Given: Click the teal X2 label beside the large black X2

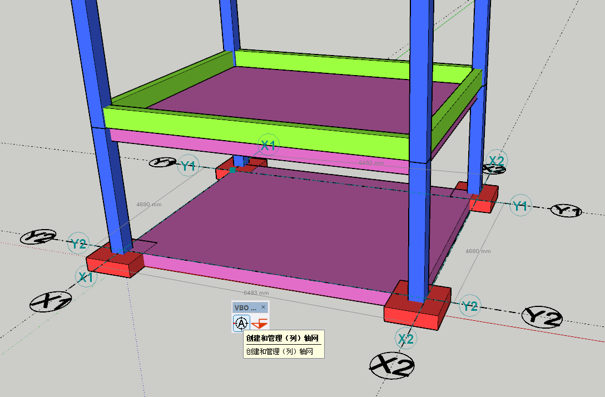Looking at the screenshot, I should 406,339.
